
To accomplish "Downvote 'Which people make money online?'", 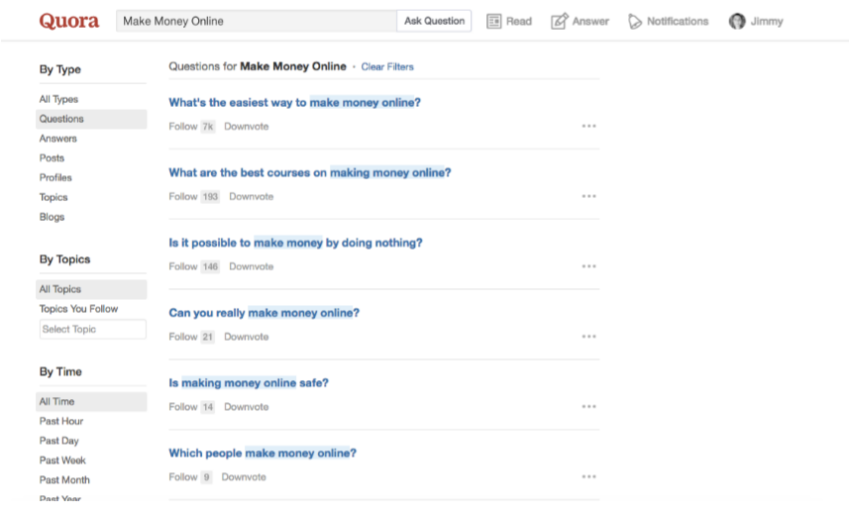I will click(244, 476).
